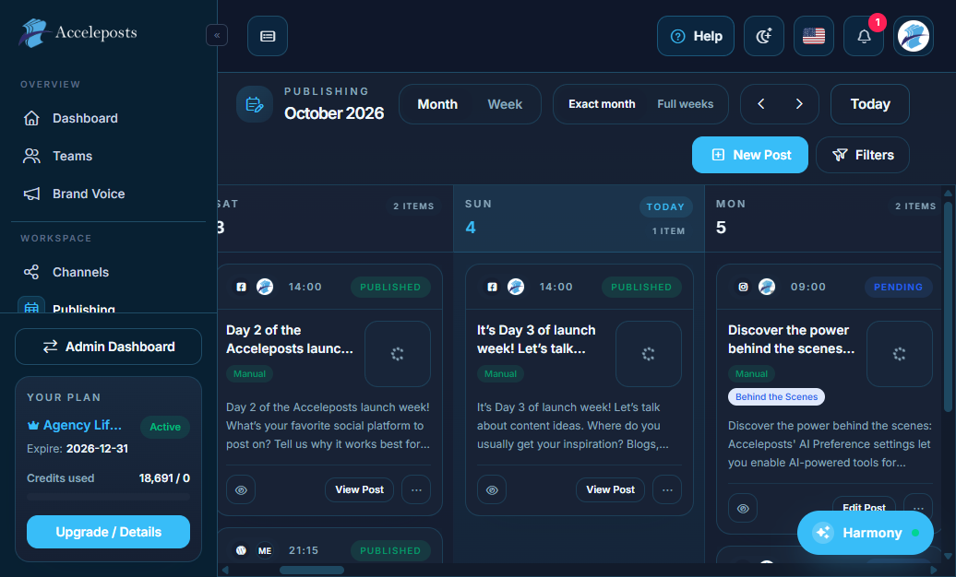Select Full weeks range option
The height and width of the screenshot is (577, 956).
point(686,104)
